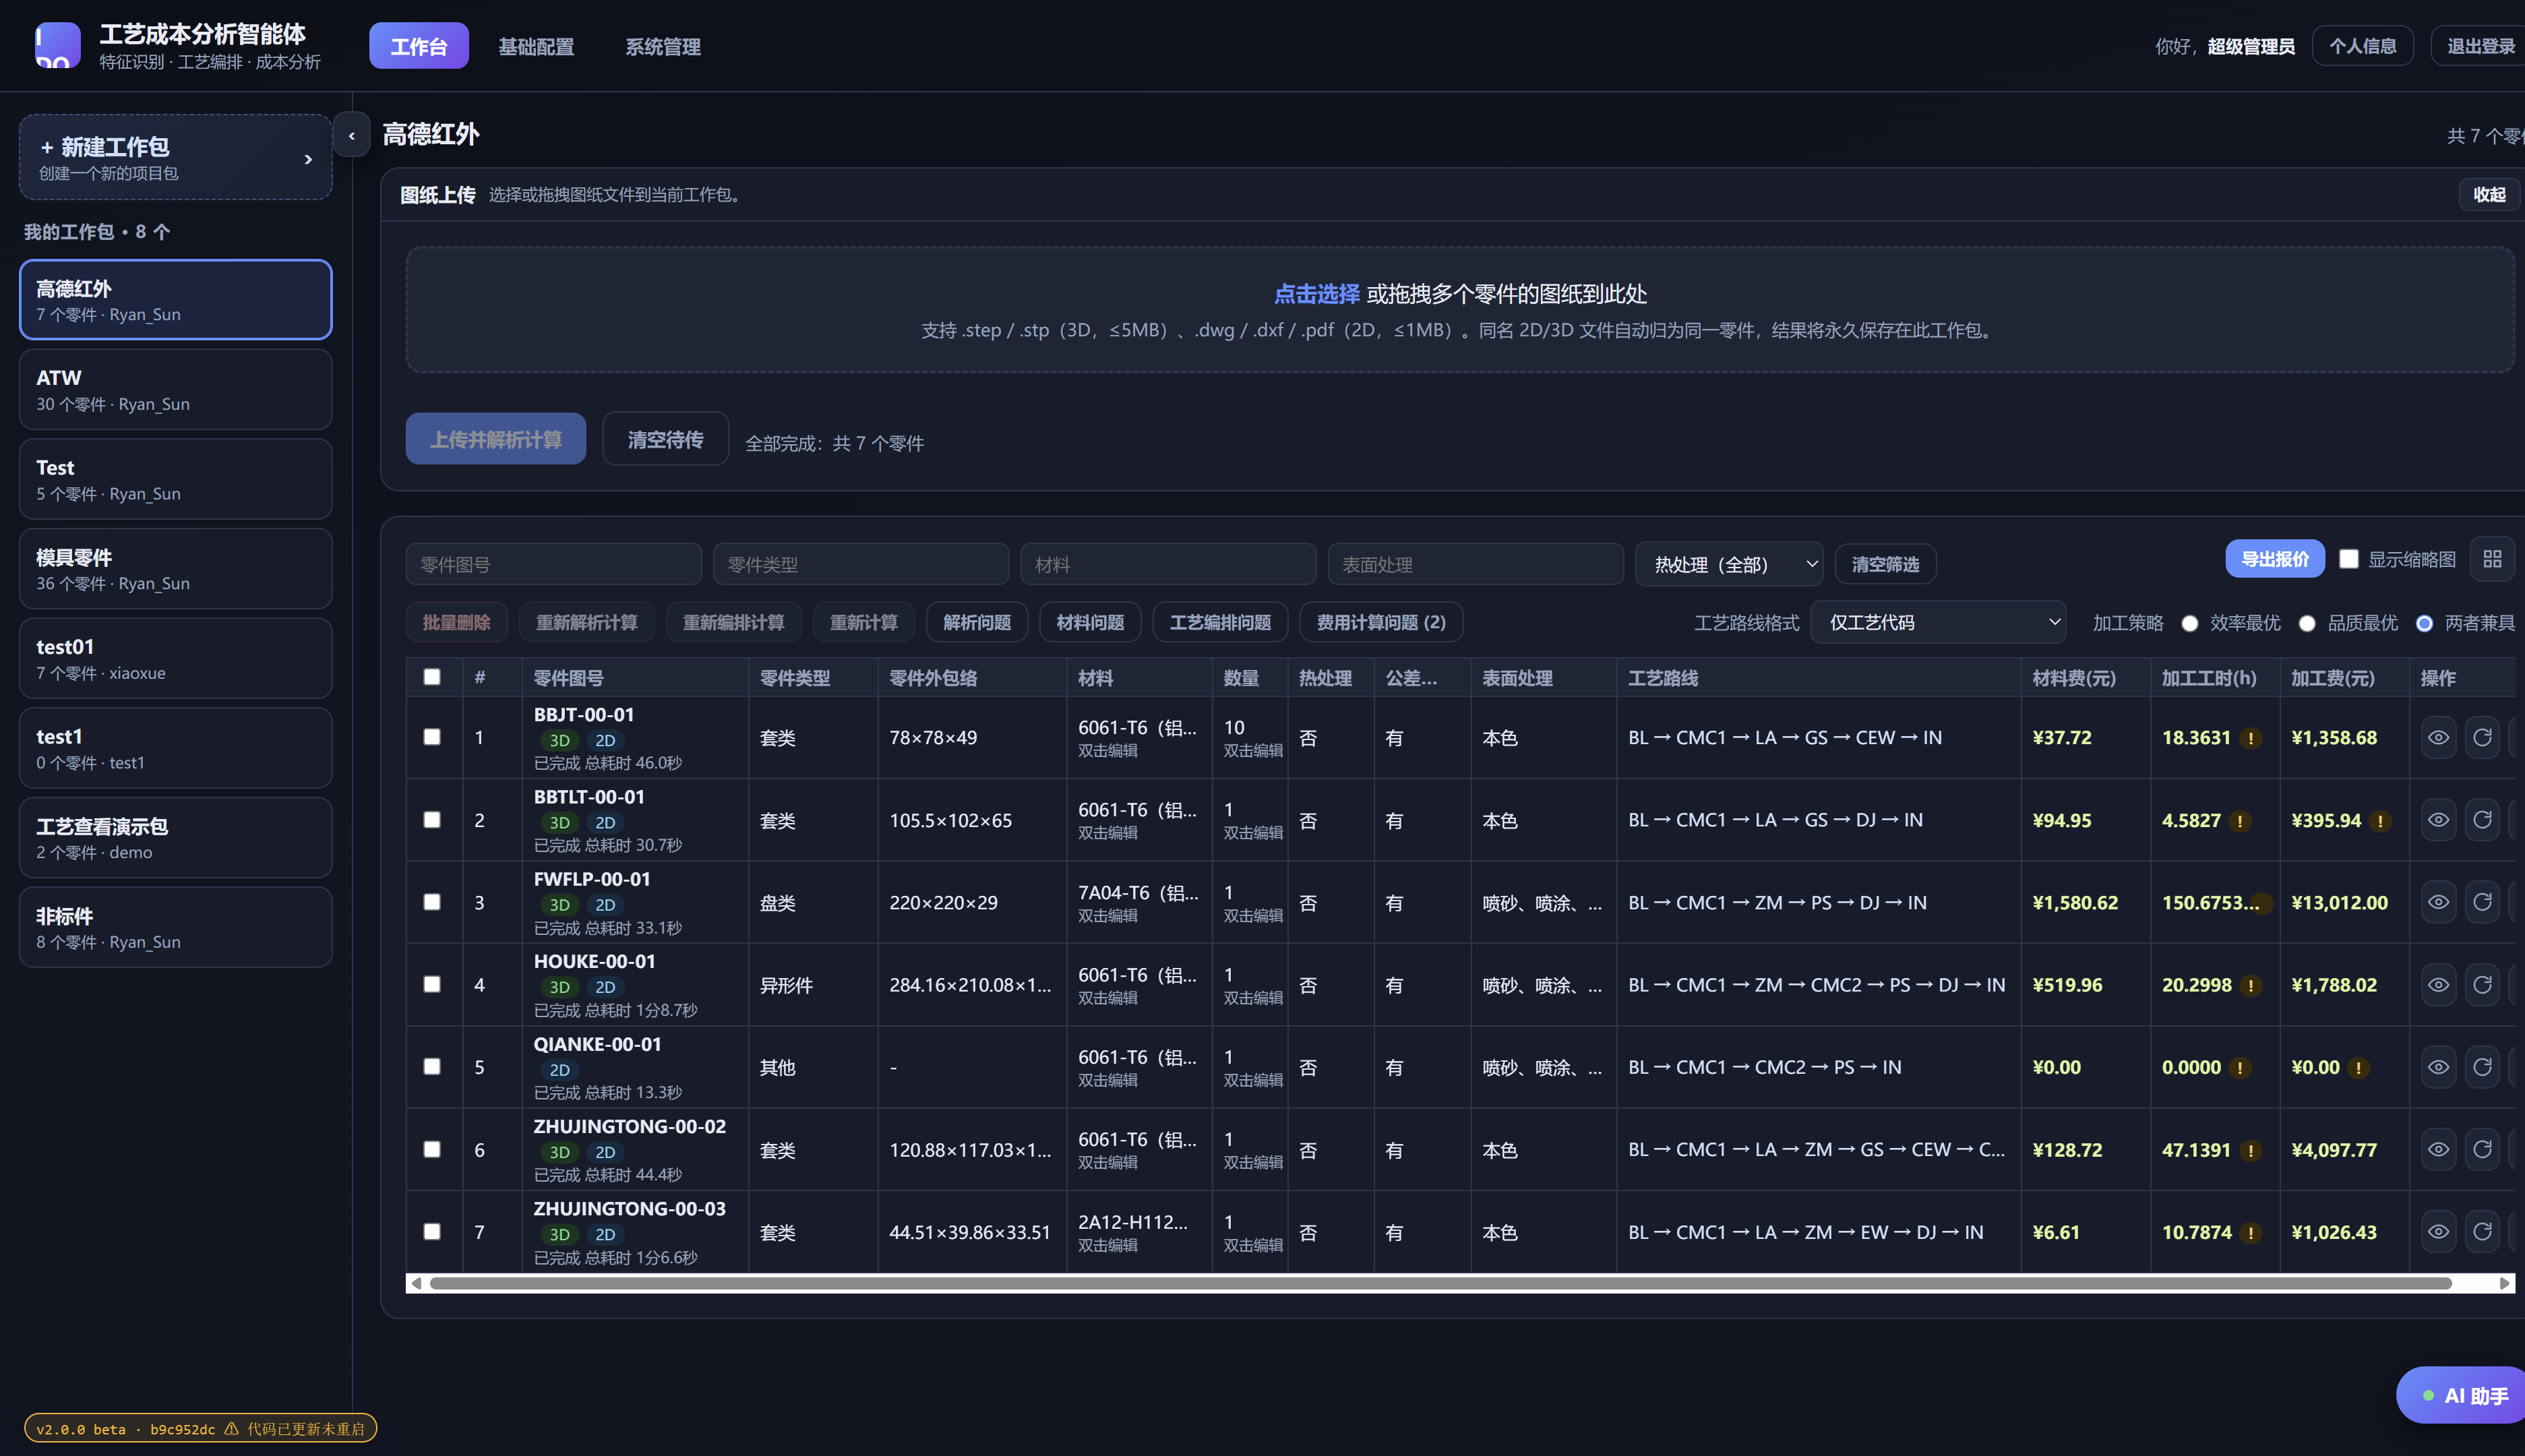
Task: Click the 清空筛选 button
Action: click(1885, 564)
